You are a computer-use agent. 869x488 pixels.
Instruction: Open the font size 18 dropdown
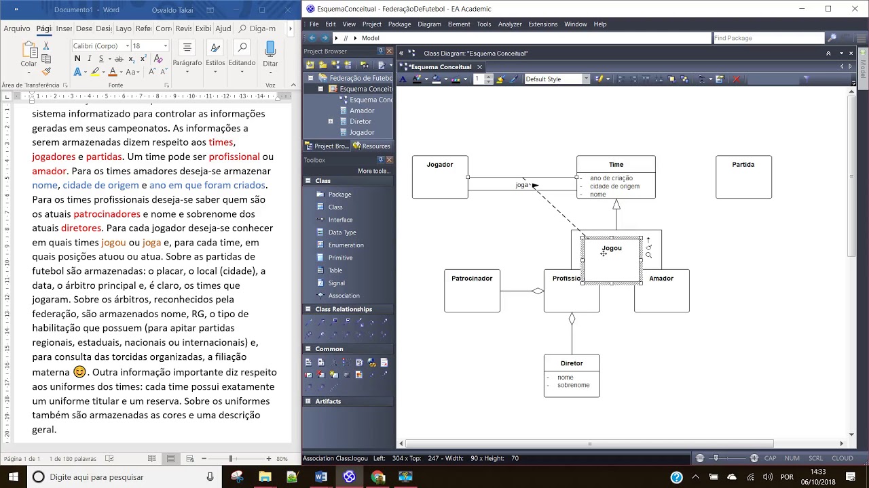[x=165, y=46]
